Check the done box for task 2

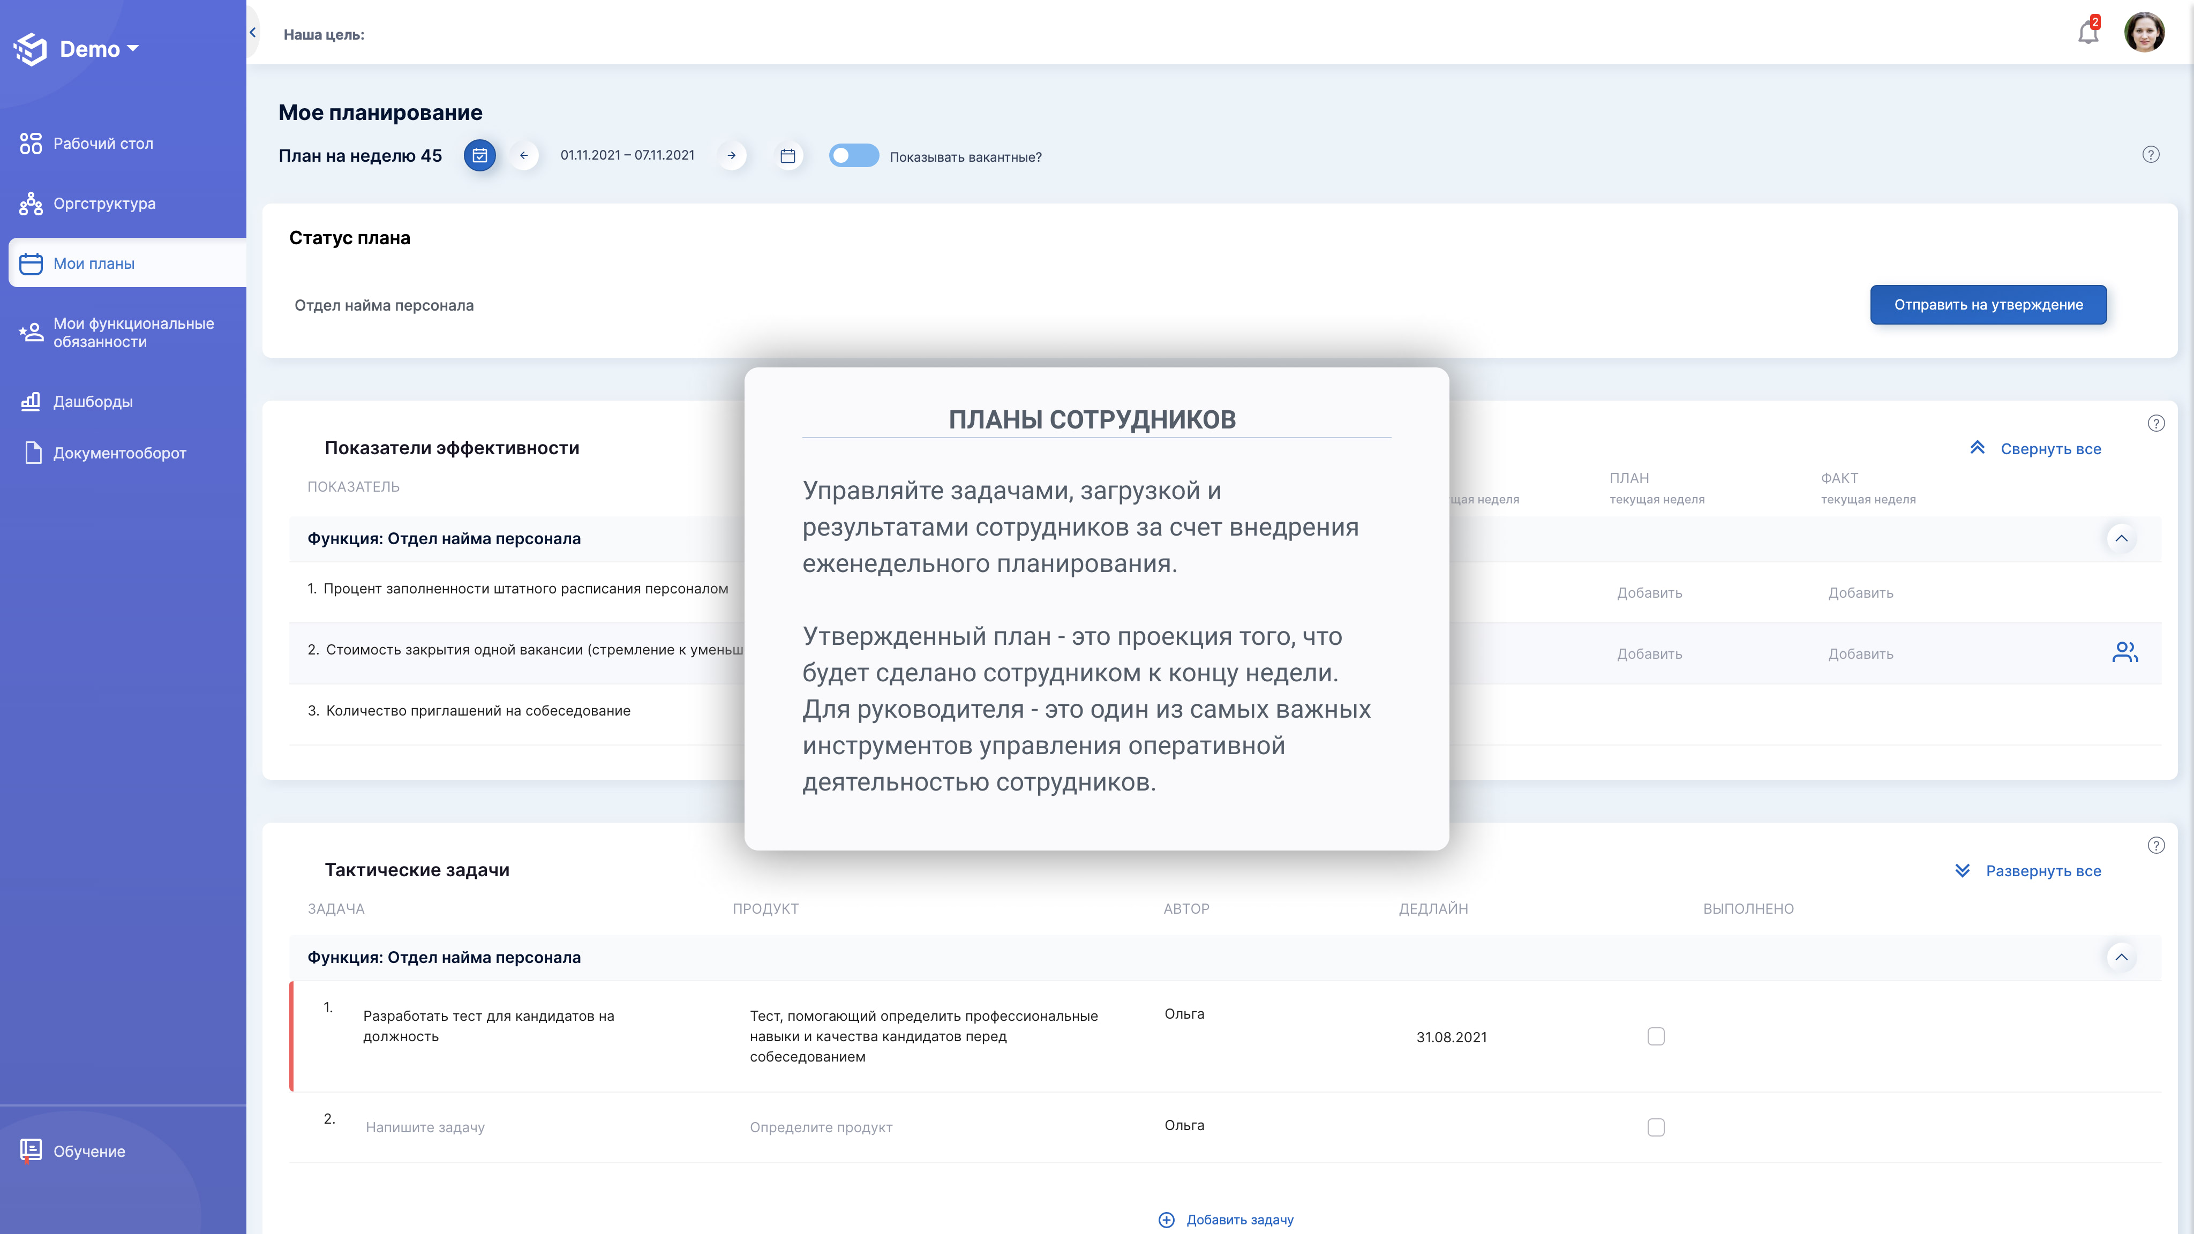click(x=1656, y=1127)
